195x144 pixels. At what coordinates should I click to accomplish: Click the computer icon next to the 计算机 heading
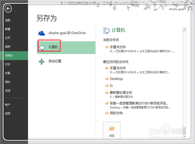(x=106, y=31)
